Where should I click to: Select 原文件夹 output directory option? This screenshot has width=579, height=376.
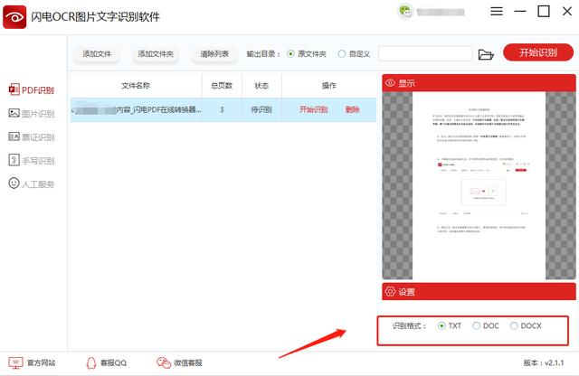pyautogui.click(x=307, y=54)
